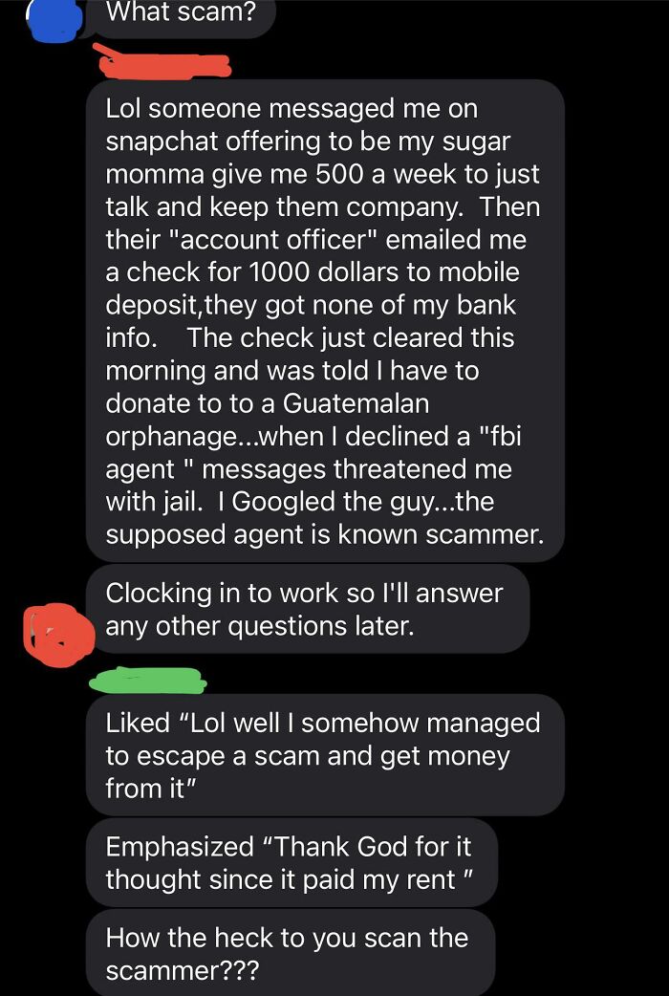
Task: Click "scammer???" in the last bubble
Action: [182, 971]
